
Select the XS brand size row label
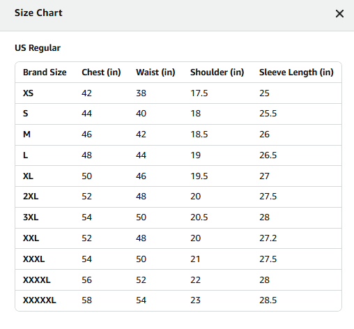(28, 93)
